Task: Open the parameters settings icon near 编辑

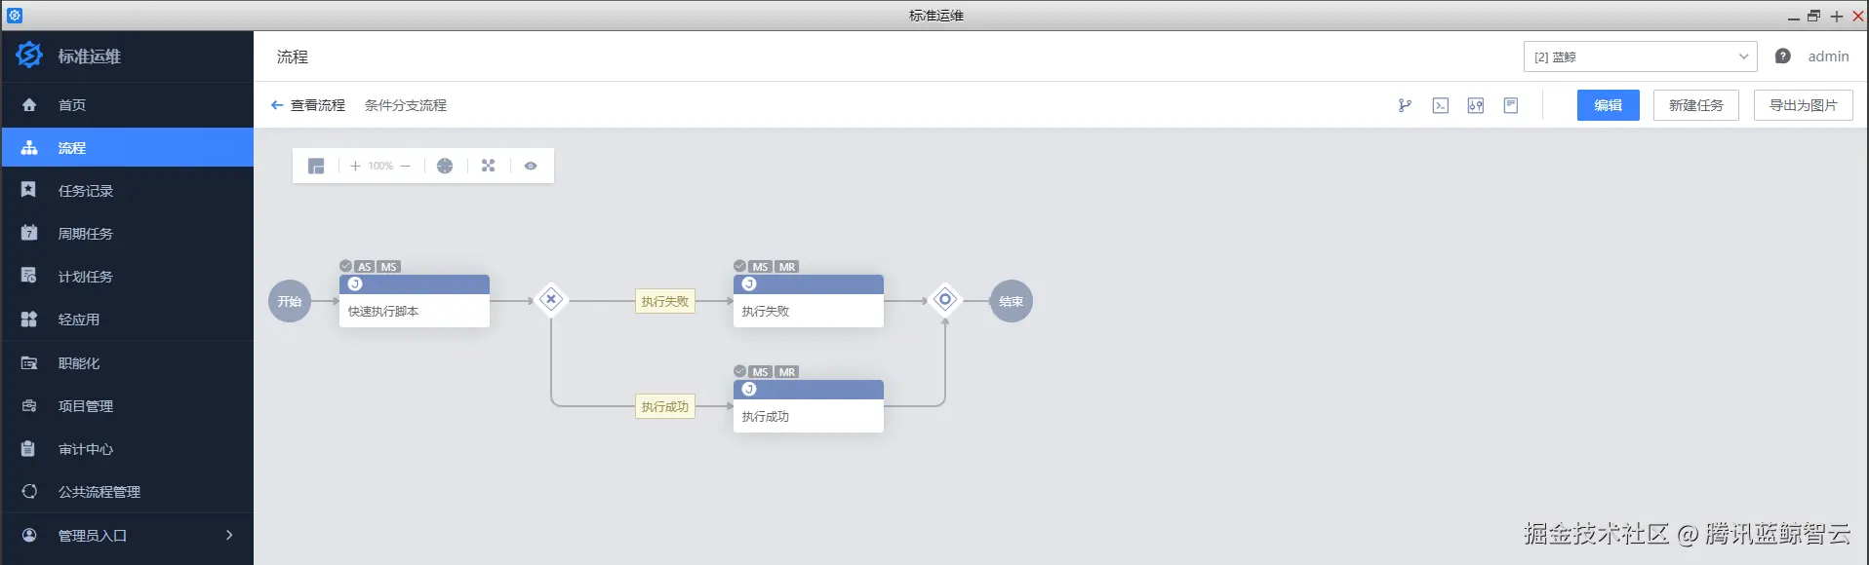Action: pos(1475,105)
